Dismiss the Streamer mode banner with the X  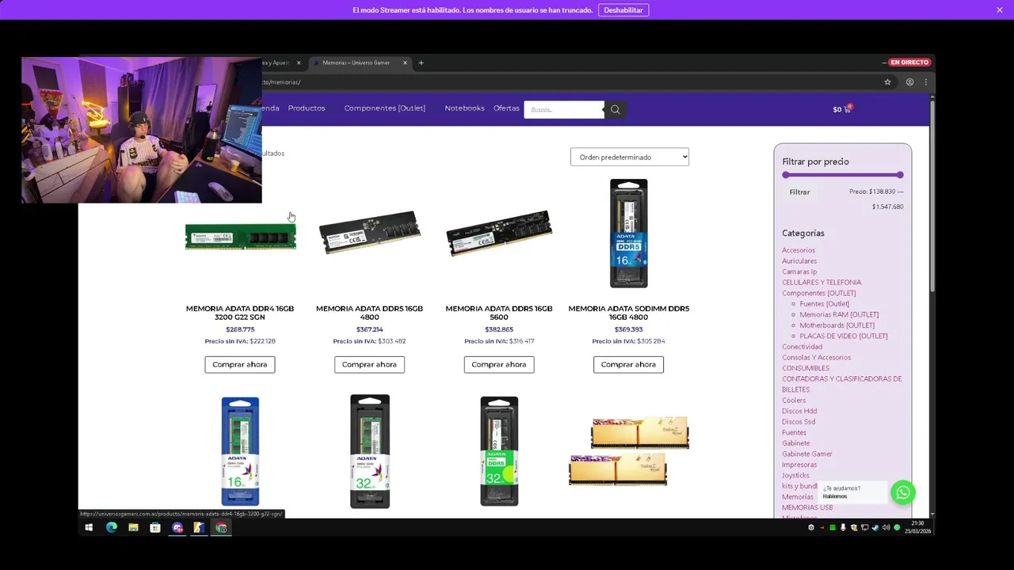pyautogui.click(x=1000, y=9)
